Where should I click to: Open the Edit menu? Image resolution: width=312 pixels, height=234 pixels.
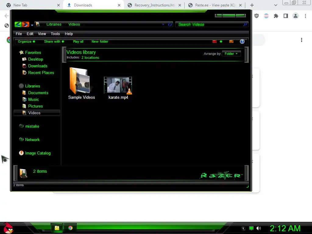[30, 34]
